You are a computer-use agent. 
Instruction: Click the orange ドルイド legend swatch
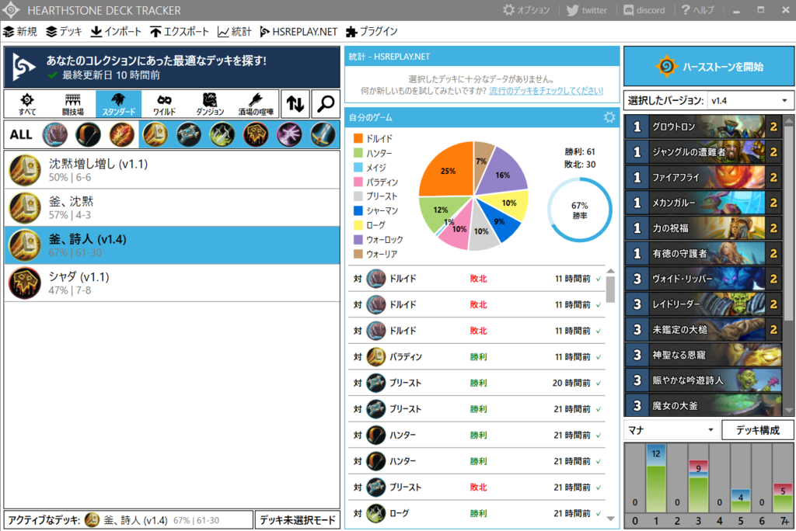(358, 138)
